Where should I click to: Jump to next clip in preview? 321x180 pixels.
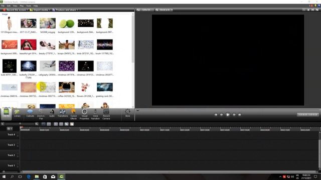[x=240, y=114]
